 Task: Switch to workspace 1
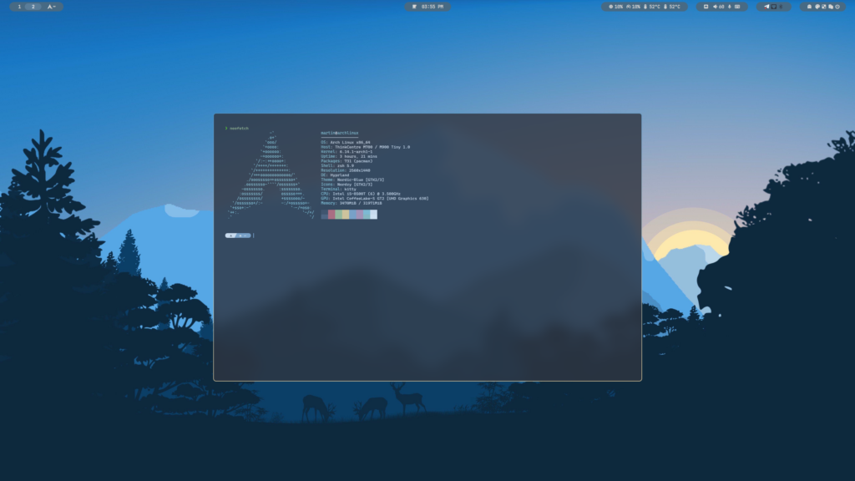19,6
